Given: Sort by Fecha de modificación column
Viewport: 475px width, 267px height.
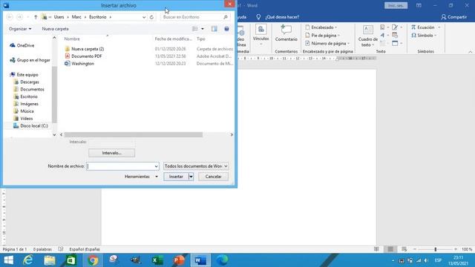Looking at the screenshot, I should [x=173, y=39].
